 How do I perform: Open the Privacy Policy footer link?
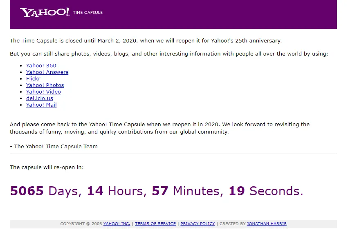197,223
